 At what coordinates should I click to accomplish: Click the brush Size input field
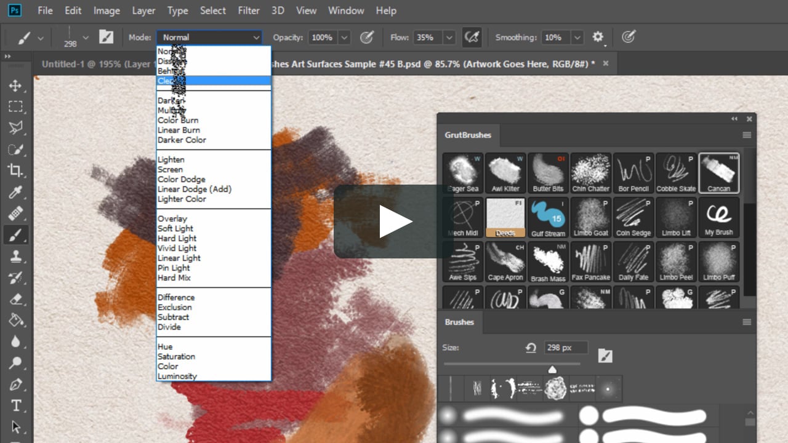[x=565, y=348]
